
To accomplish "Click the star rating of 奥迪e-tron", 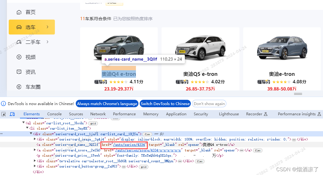I will coord(281,82).
